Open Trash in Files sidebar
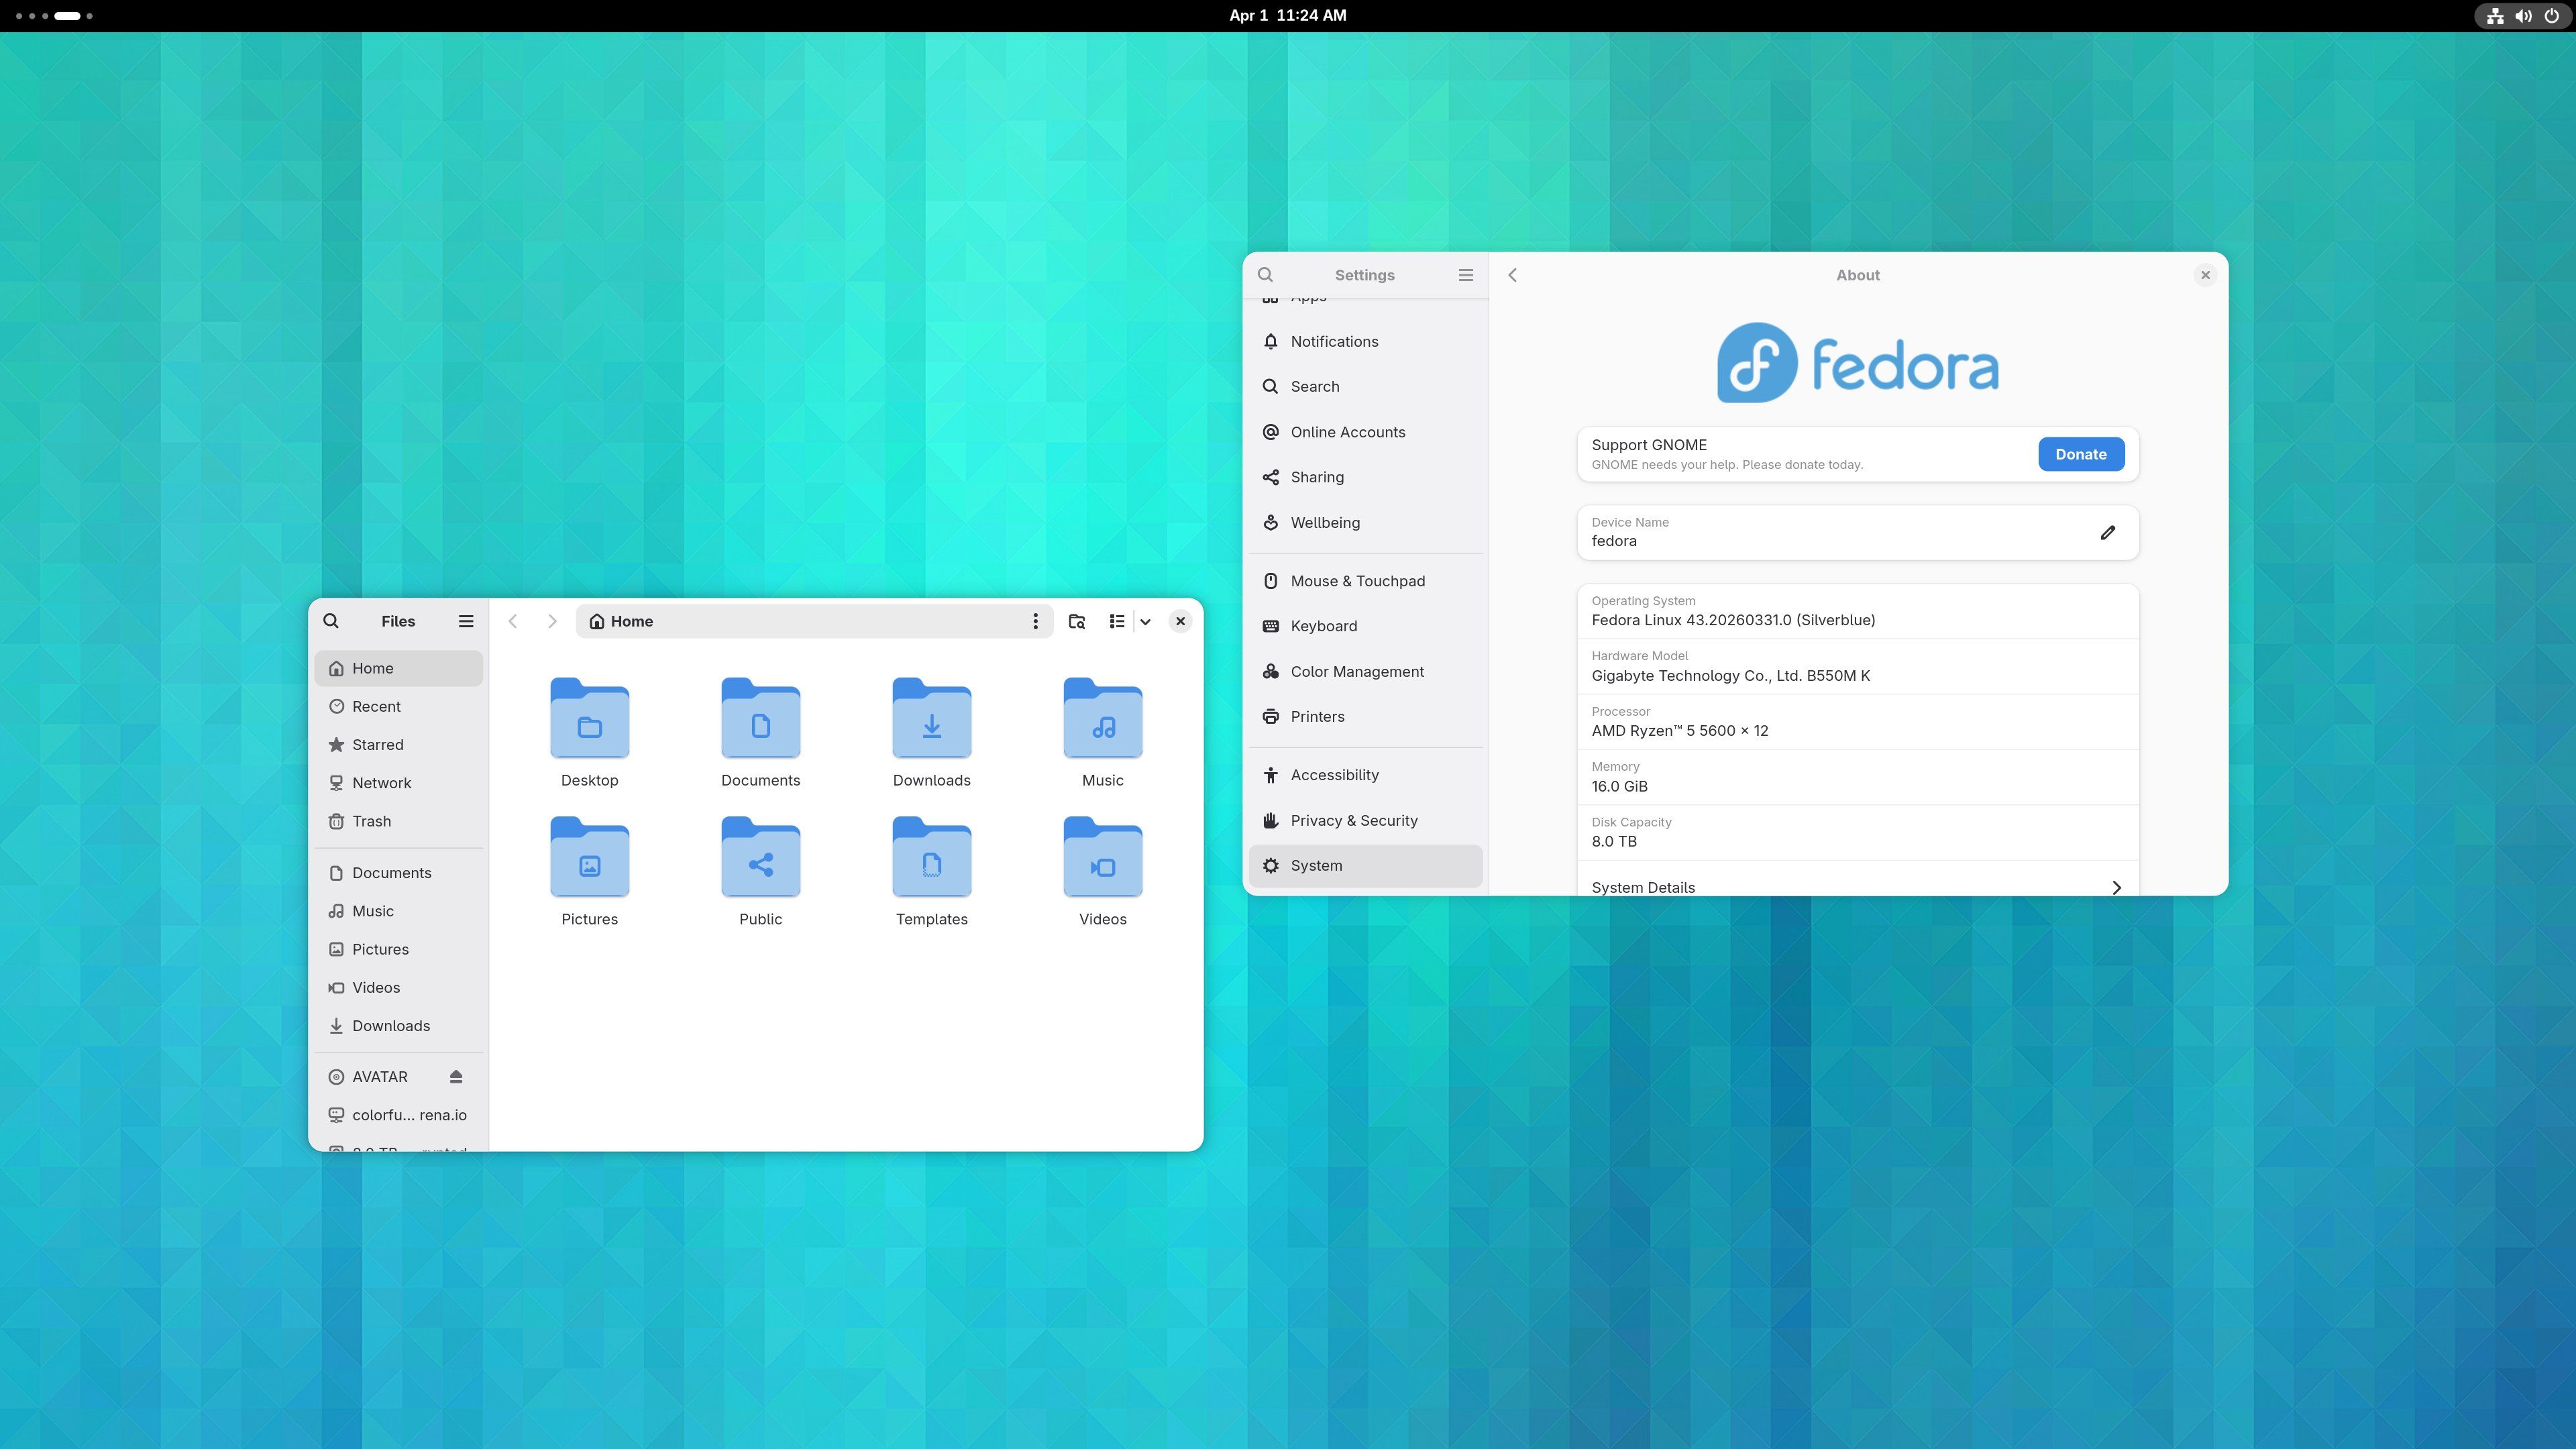Viewport: 2576px width, 1449px height. pyautogui.click(x=398, y=821)
